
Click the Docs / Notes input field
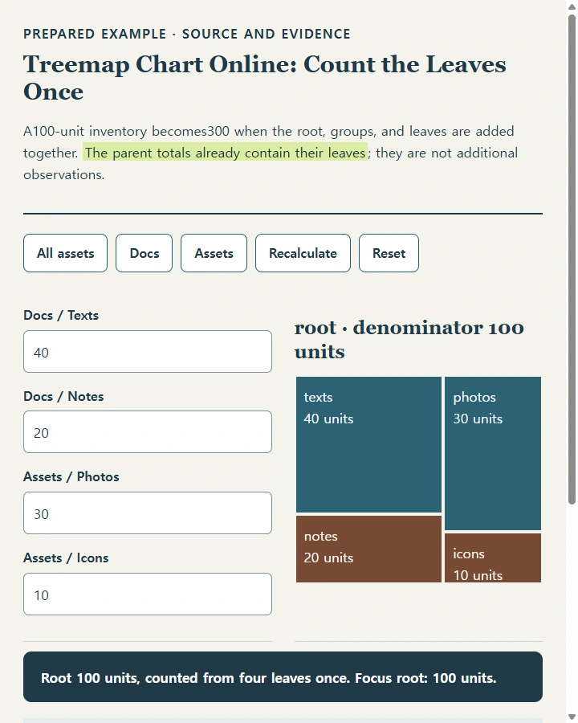[148, 432]
